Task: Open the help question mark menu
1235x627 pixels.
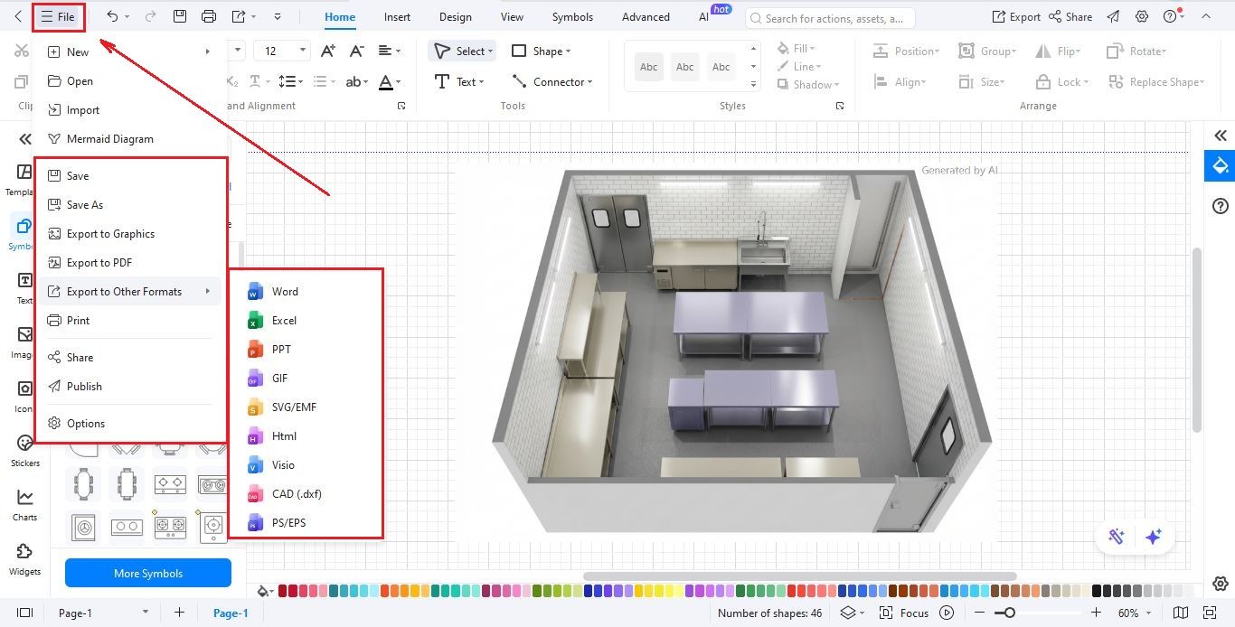Action: (1174, 16)
